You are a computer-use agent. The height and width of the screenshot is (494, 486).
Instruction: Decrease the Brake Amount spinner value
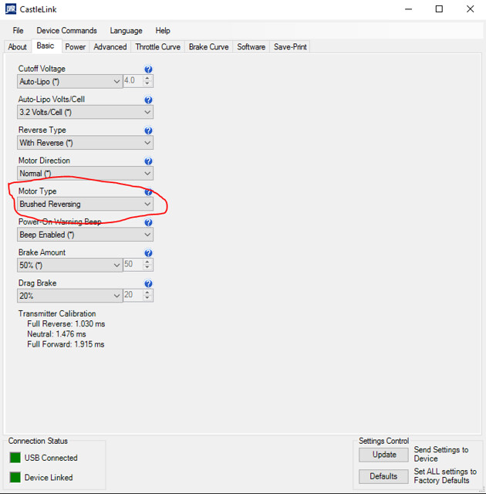(147, 268)
